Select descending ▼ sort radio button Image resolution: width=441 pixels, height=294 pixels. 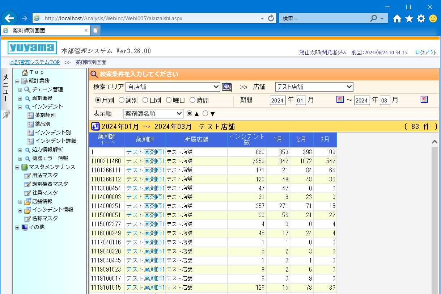[205, 113]
